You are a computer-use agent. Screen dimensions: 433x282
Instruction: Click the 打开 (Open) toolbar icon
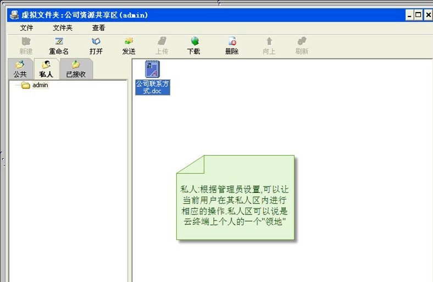click(x=96, y=42)
